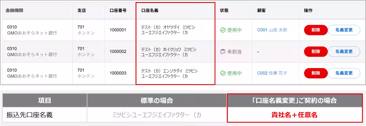This screenshot has height=126, width=366.
Task: Click the 使用中 check icon for account 1000001
Action: (x=223, y=30)
